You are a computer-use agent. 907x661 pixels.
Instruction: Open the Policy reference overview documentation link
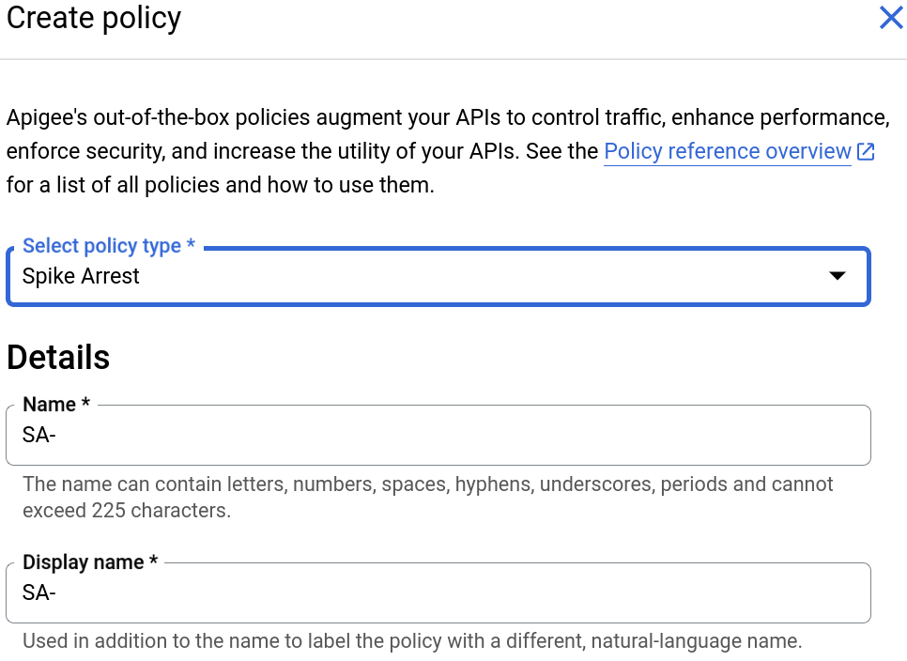[x=728, y=151]
